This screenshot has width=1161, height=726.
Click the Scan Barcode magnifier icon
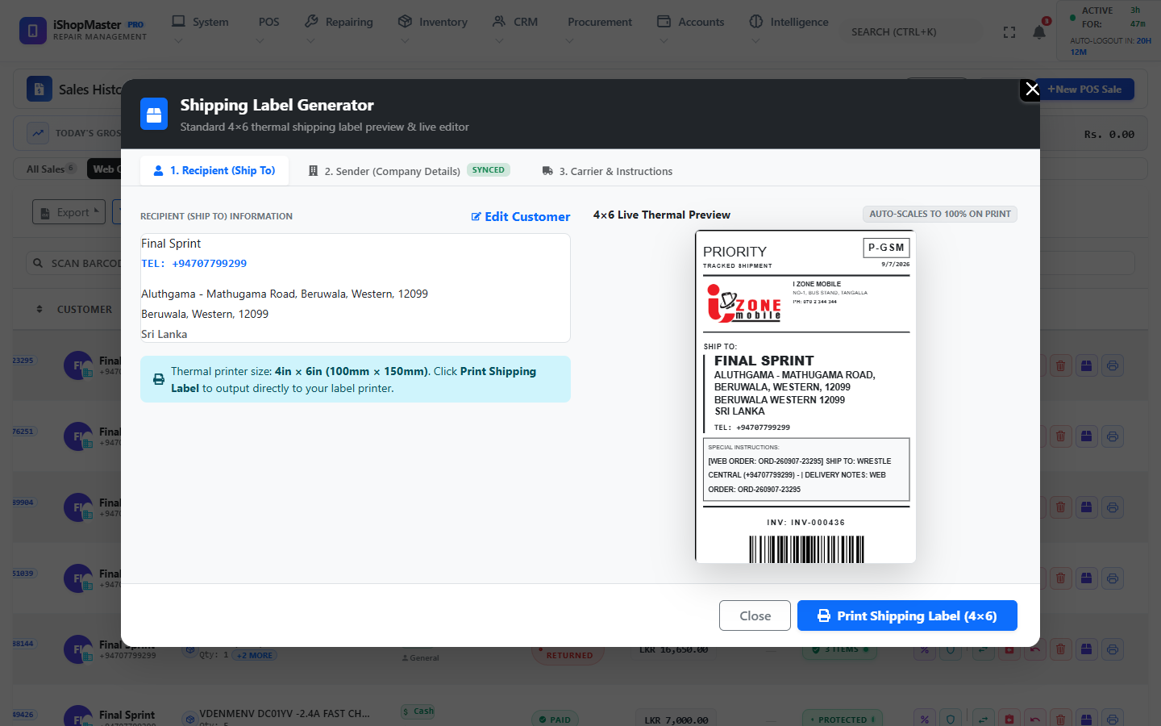38,263
